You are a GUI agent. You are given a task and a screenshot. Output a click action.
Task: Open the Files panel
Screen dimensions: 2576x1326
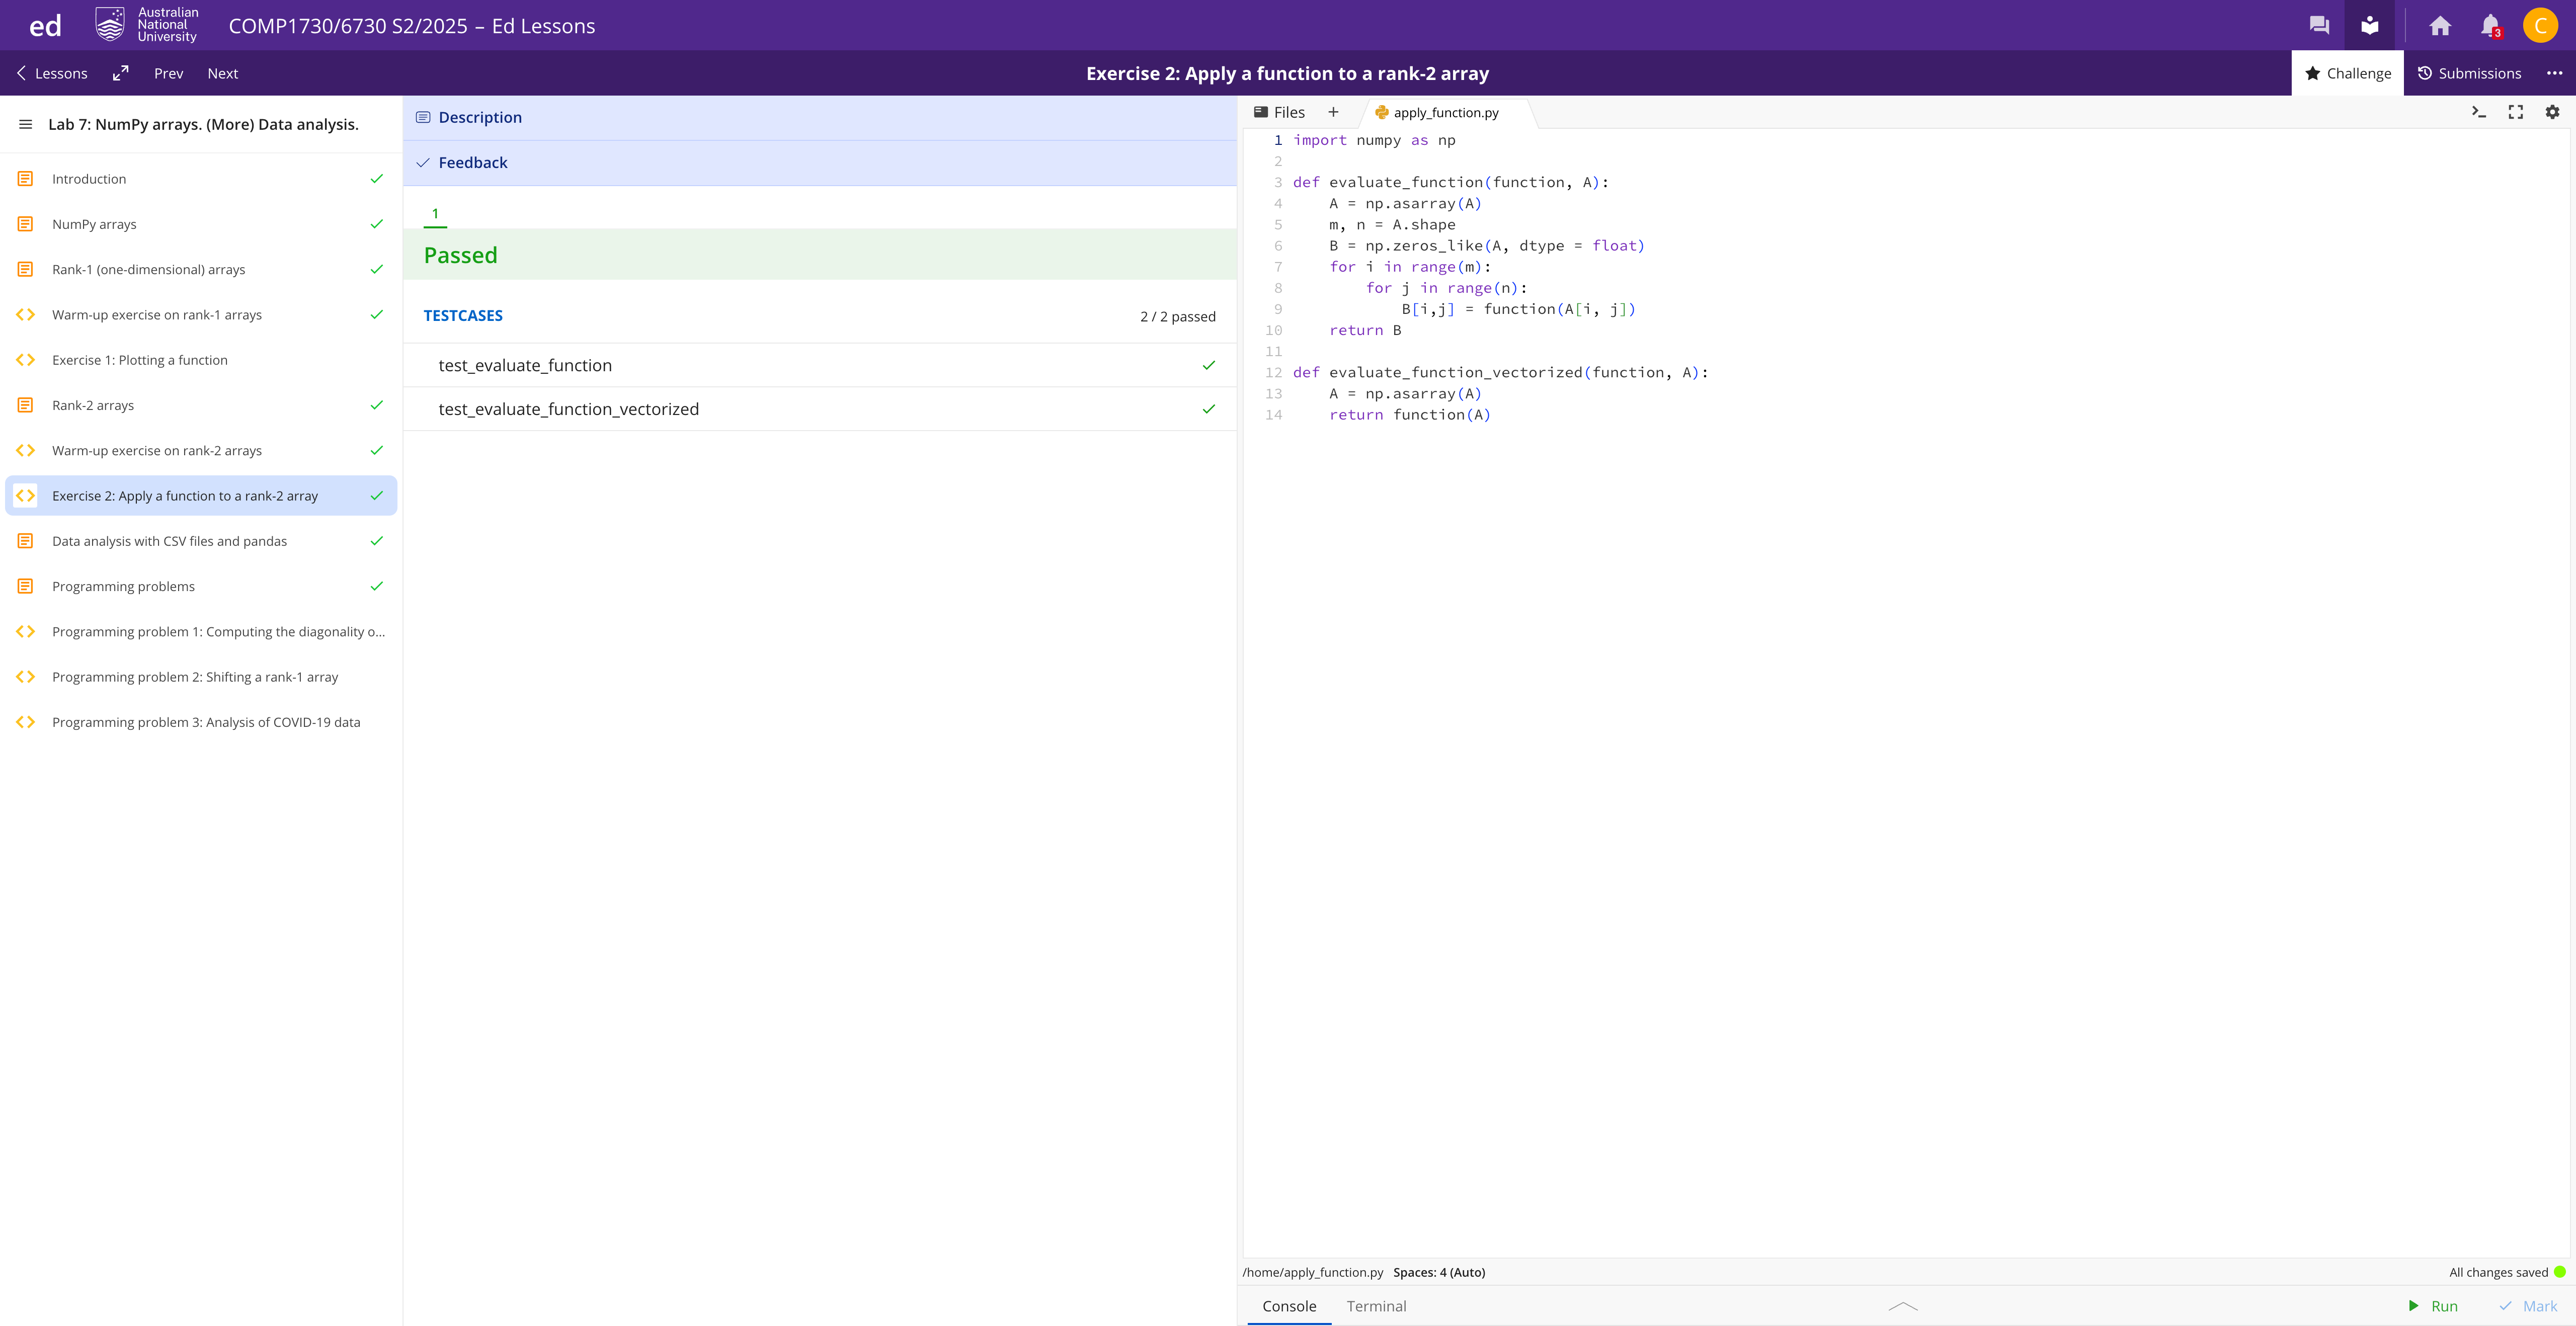pyautogui.click(x=1279, y=112)
